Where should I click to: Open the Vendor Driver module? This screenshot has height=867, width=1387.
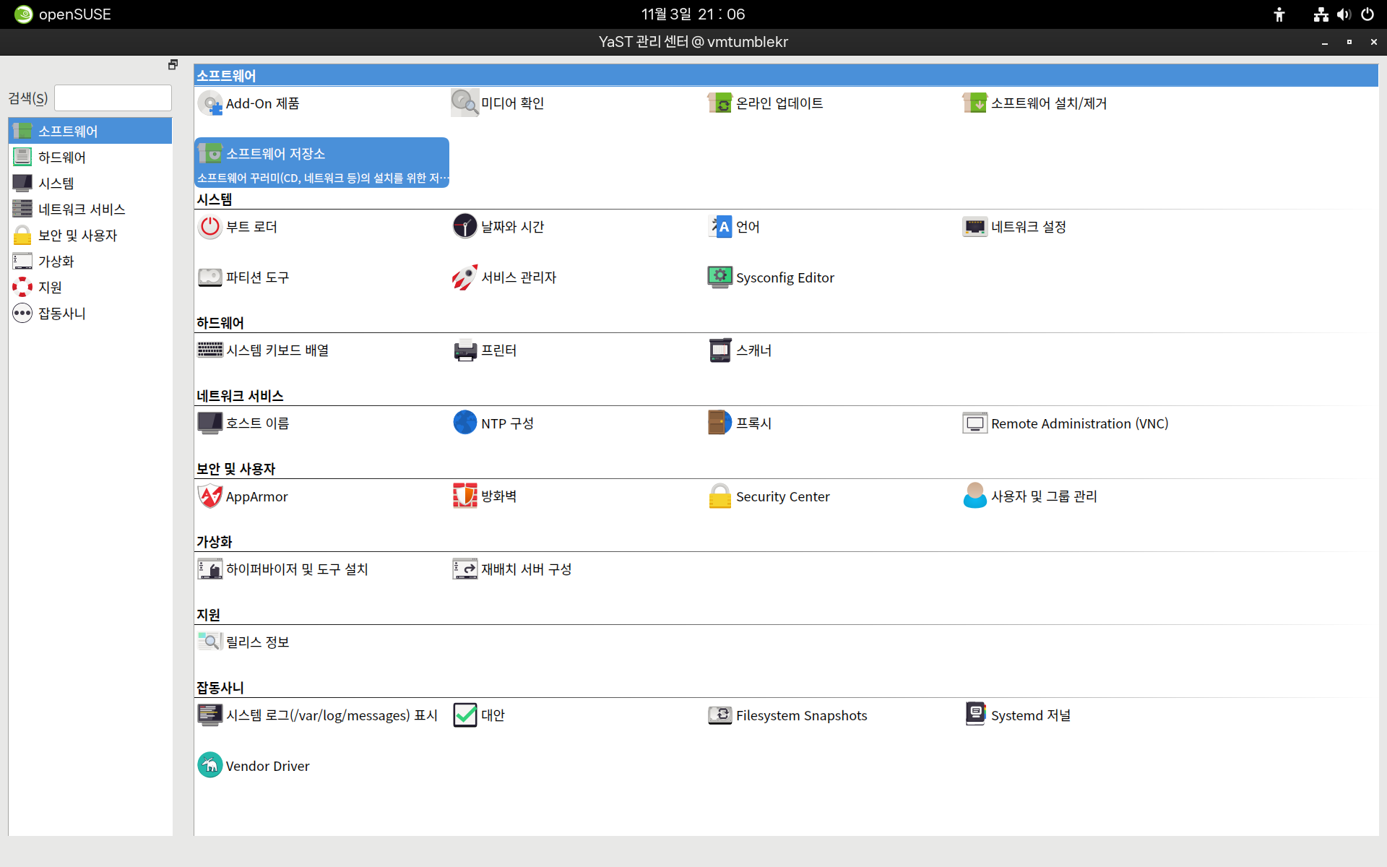(x=267, y=766)
